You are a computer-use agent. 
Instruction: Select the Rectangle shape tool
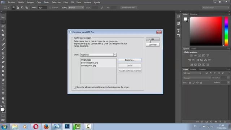[3, 93]
